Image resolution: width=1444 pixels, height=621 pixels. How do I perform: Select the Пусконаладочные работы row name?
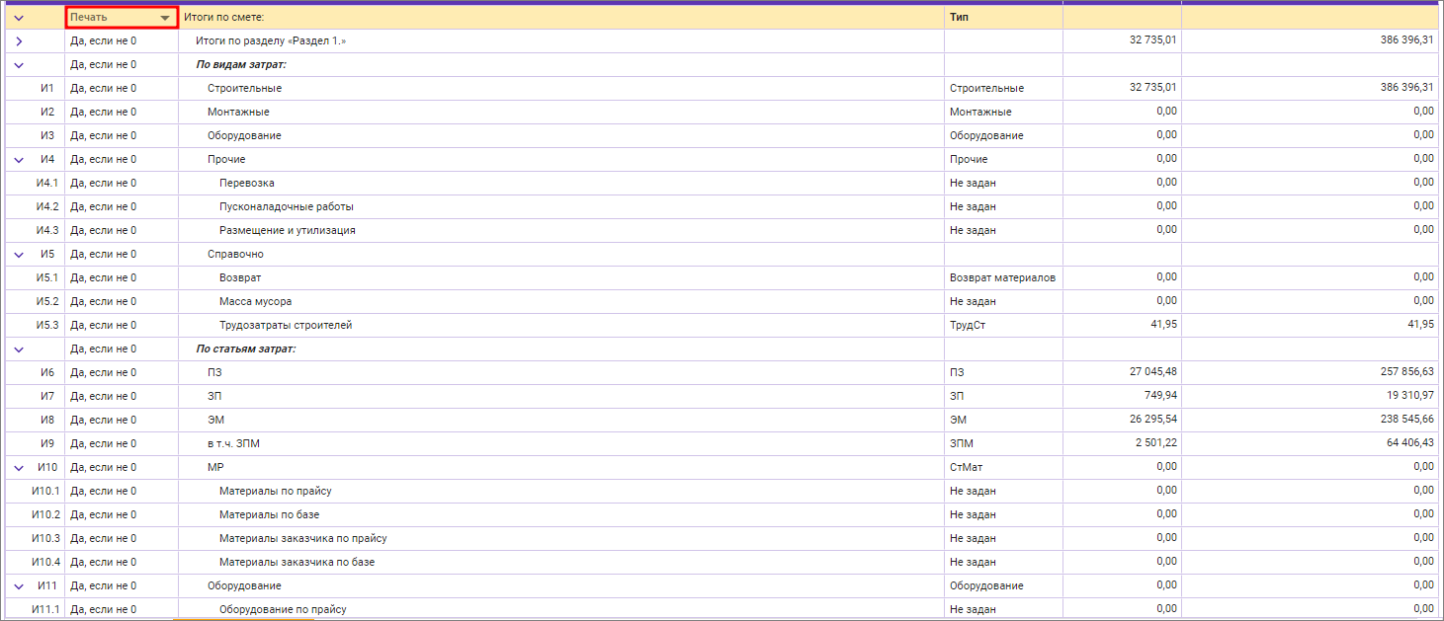click(x=286, y=207)
